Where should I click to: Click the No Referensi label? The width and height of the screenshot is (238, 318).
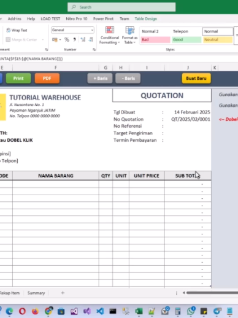[x=128, y=126]
